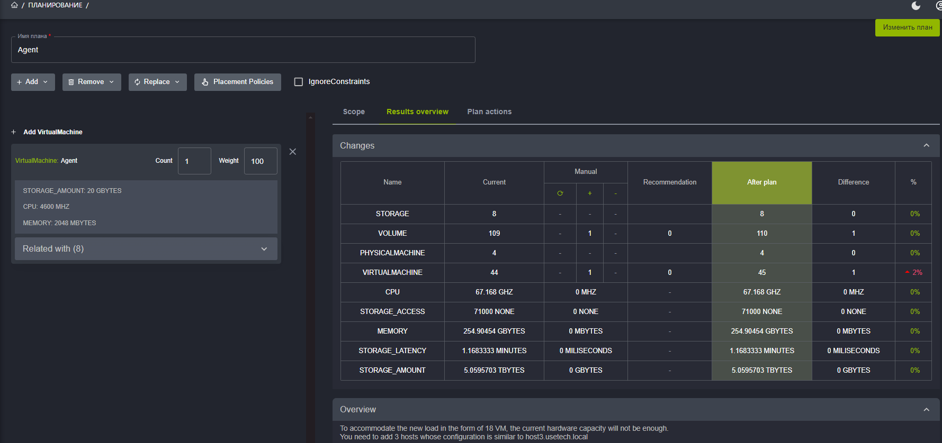
Task: Click the 0 MHZ Manual value for CPU
Action: (x=586, y=292)
